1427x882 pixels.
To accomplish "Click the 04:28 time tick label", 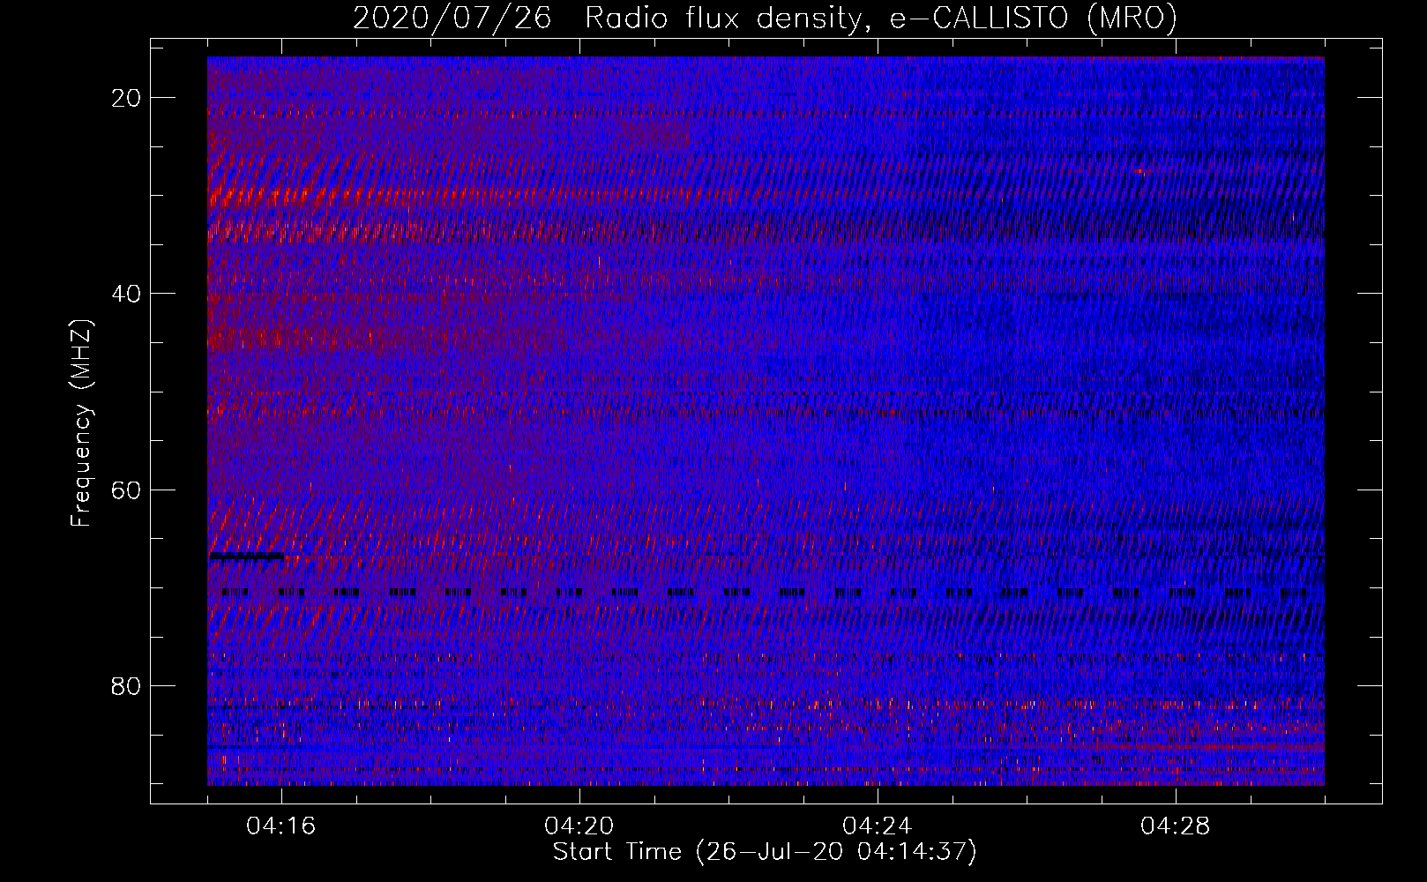I will pos(1176,826).
